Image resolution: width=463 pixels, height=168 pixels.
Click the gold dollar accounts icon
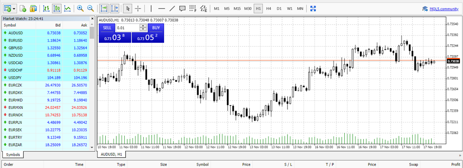tap(33, 9)
